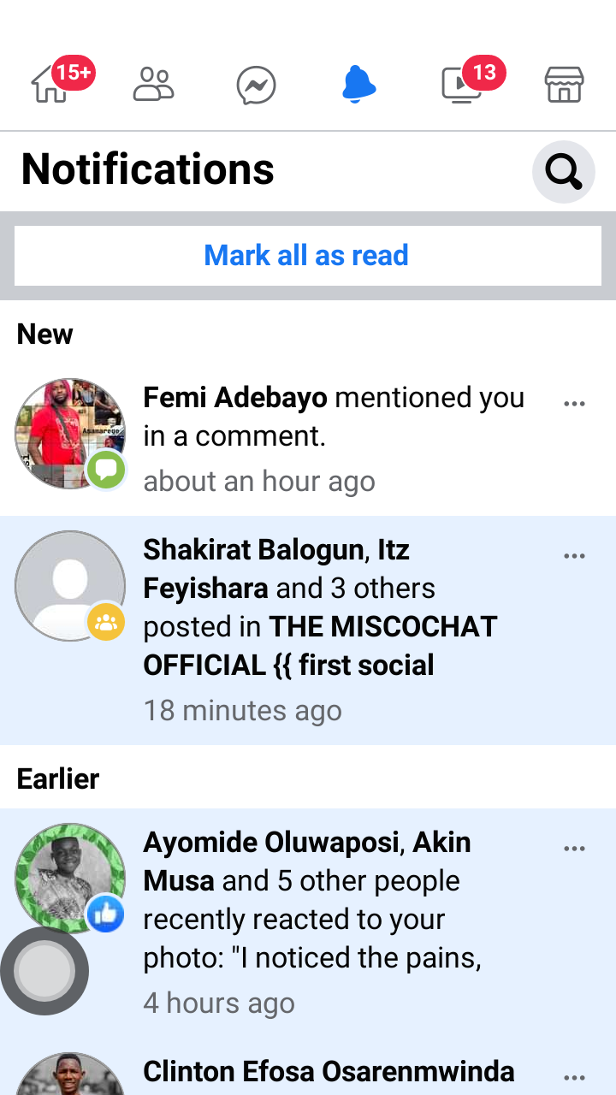Open the Marketplace store icon
The width and height of the screenshot is (616, 1095).
[565, 86]
